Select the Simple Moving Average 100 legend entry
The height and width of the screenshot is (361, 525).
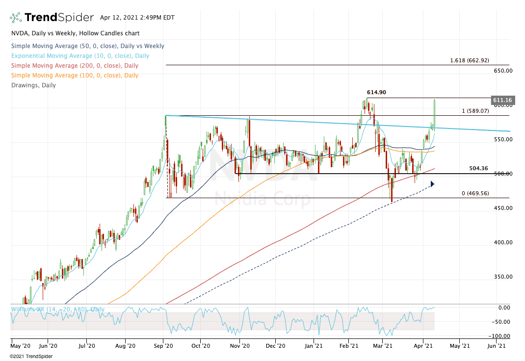(75, 75)
